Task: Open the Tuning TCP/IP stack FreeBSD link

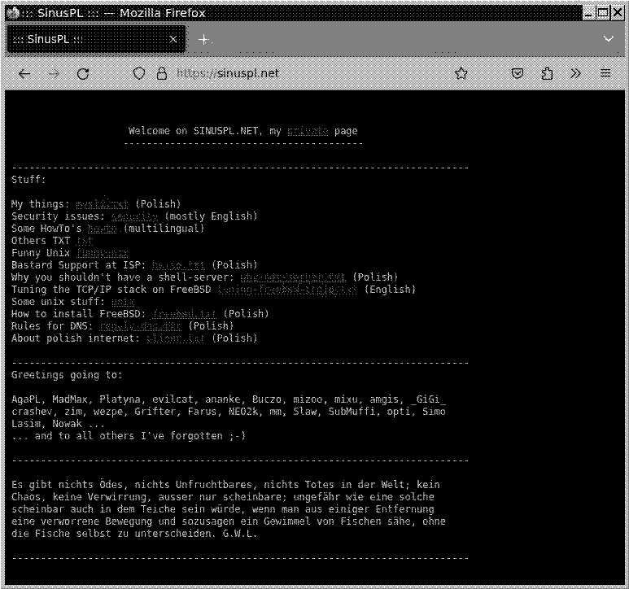Action: pyautogui.click(x=287, y=290)
